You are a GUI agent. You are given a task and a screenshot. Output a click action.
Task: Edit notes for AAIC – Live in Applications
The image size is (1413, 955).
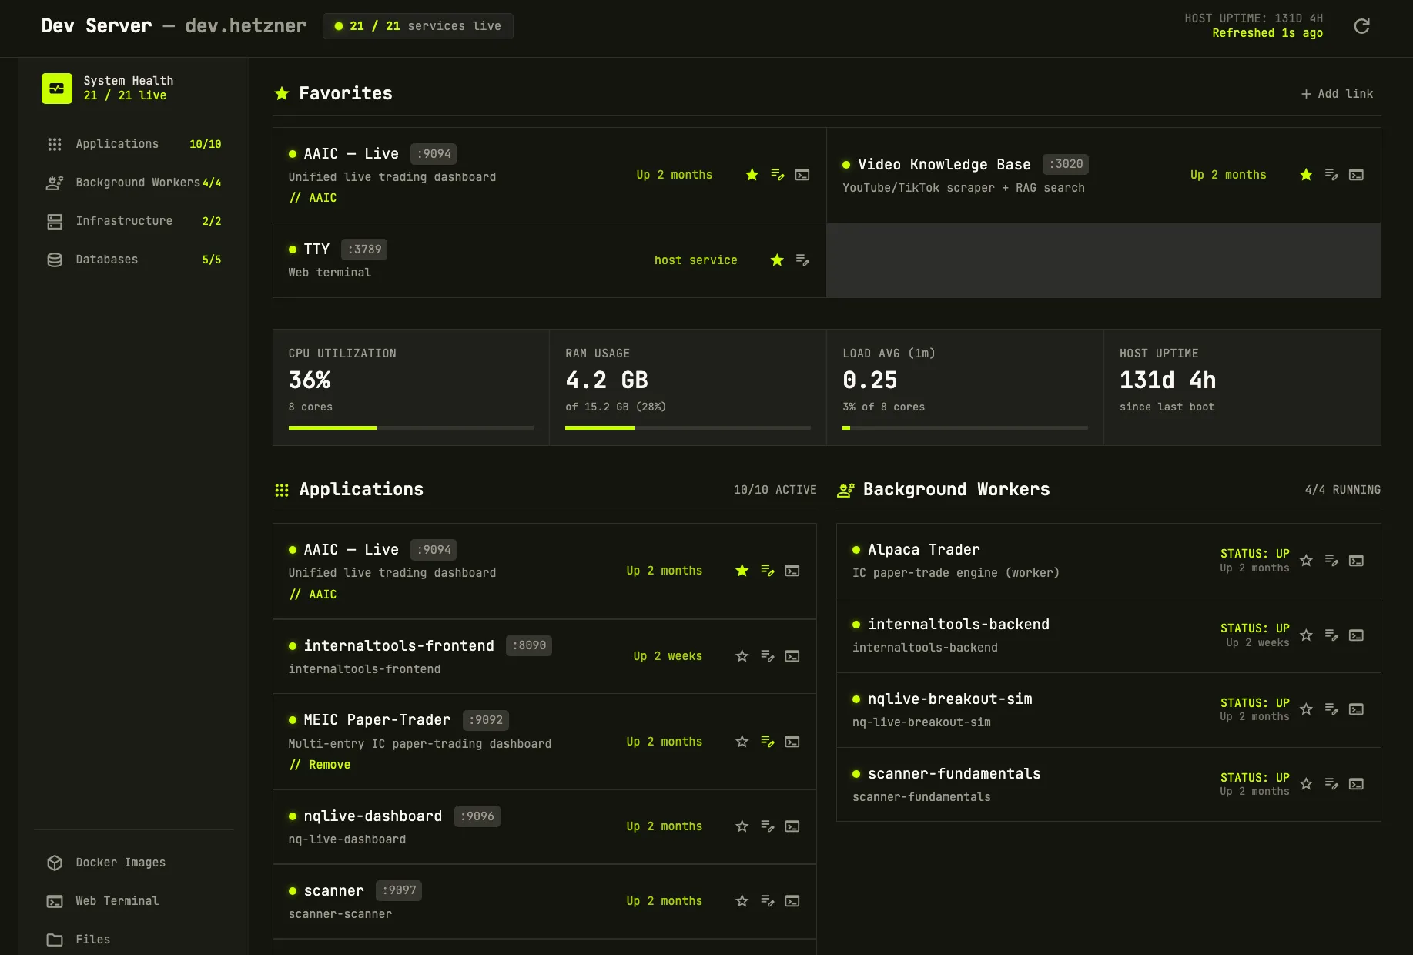tap(768, 571)
